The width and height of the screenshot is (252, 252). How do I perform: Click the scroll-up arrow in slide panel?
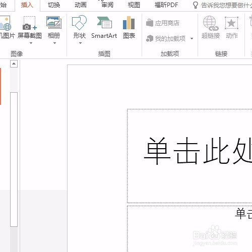pyautogui.click(x=14, y=64)
